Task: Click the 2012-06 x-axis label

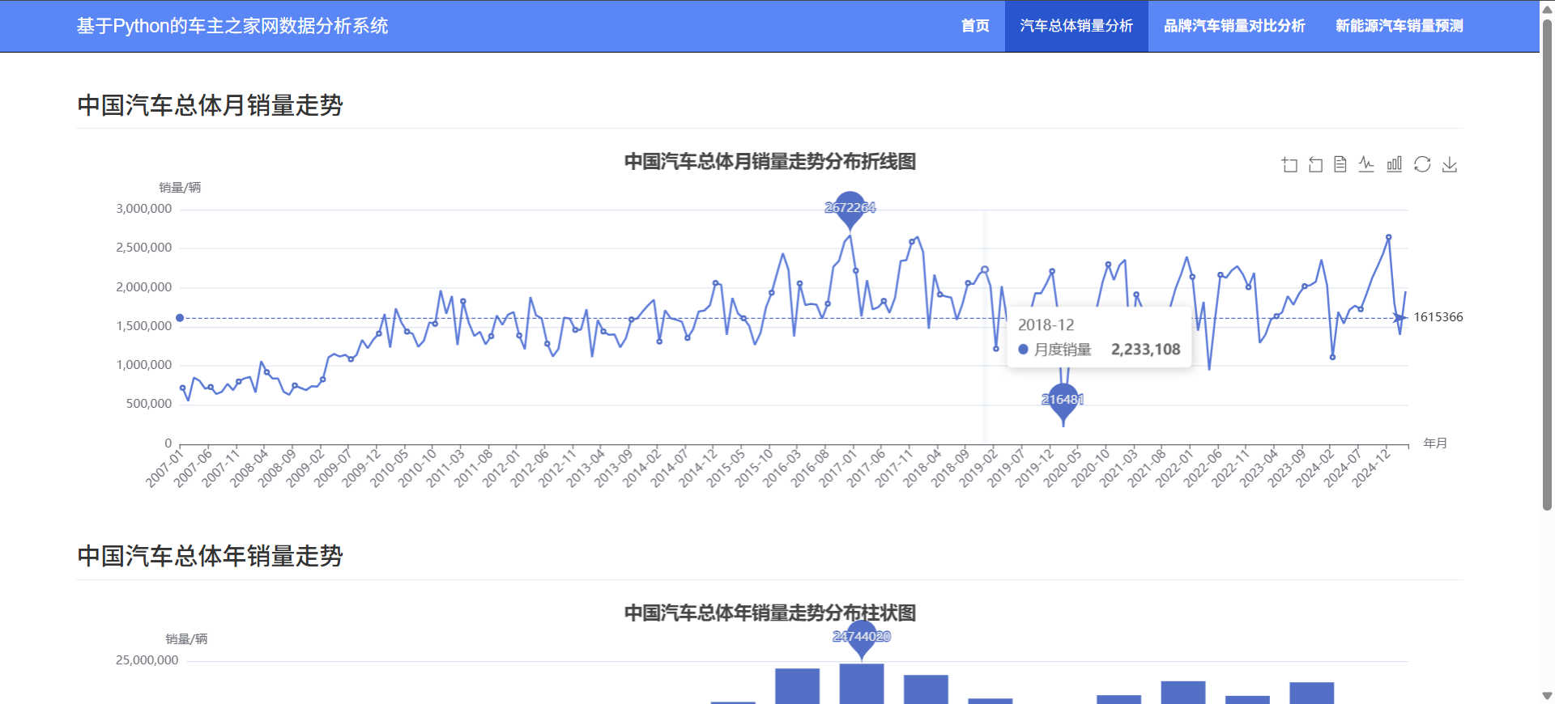Action: [529, 469]
